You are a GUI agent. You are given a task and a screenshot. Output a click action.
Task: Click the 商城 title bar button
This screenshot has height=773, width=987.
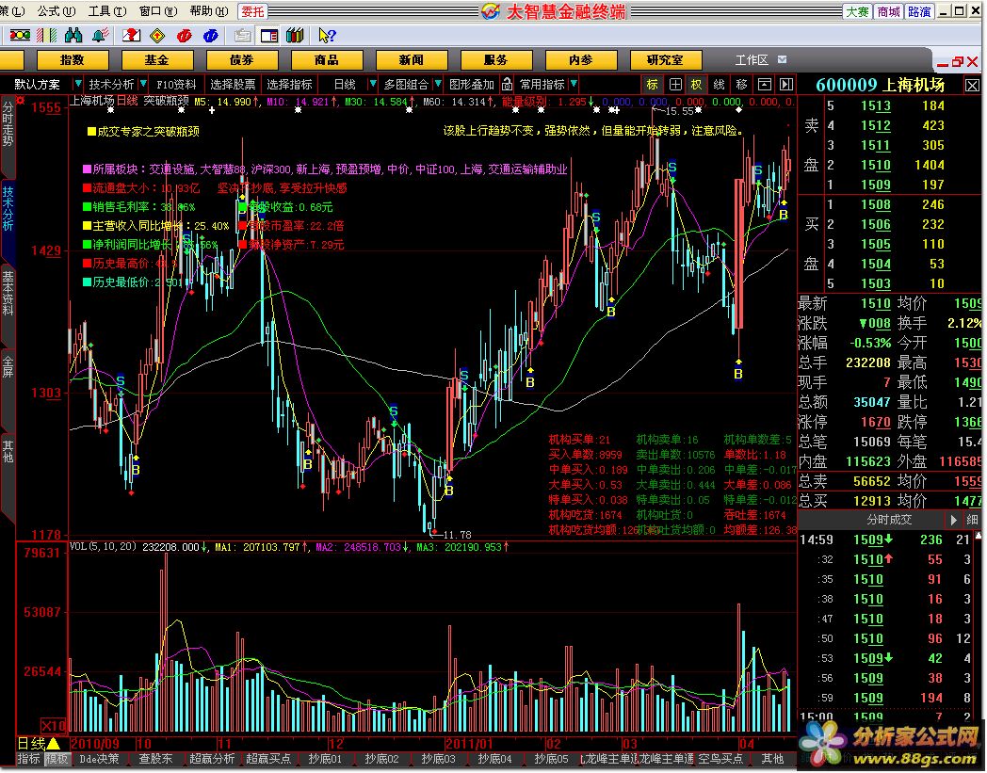[888, 11]
